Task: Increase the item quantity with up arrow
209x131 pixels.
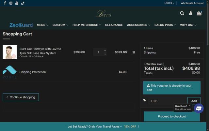Action: click(105, 51)
